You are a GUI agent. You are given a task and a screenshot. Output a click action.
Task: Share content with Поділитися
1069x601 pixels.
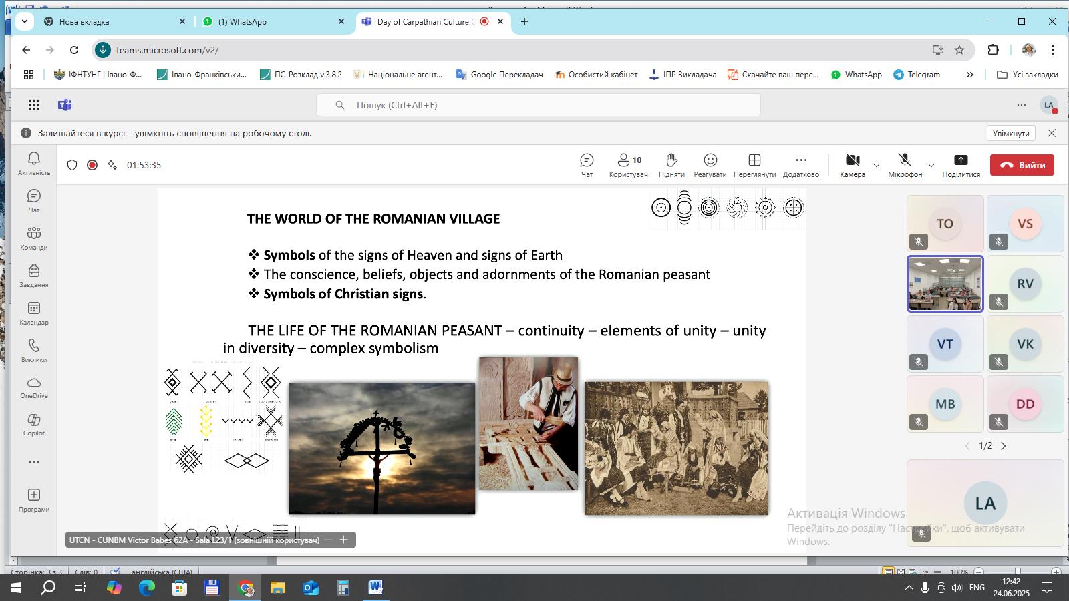coord(961,165)
